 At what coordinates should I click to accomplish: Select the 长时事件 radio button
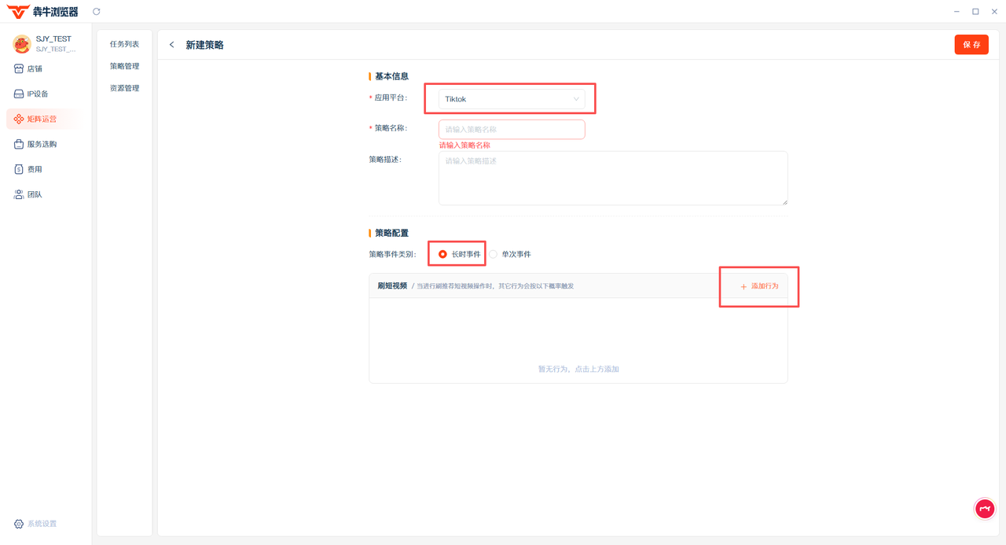[x=443, y=254]
